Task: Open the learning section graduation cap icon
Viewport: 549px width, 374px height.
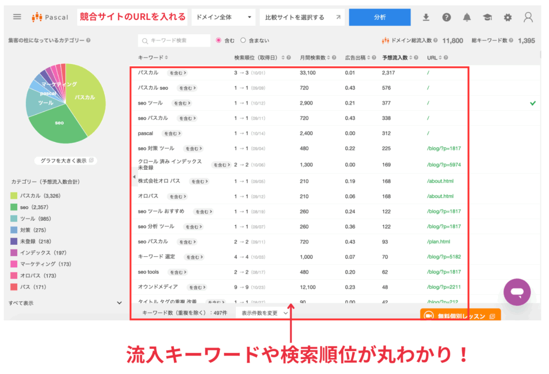Action: pyautogui.click(x=487, y=17)
